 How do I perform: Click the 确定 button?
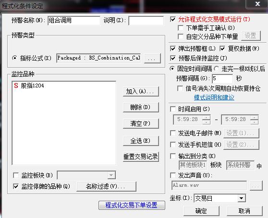[201, 211]
